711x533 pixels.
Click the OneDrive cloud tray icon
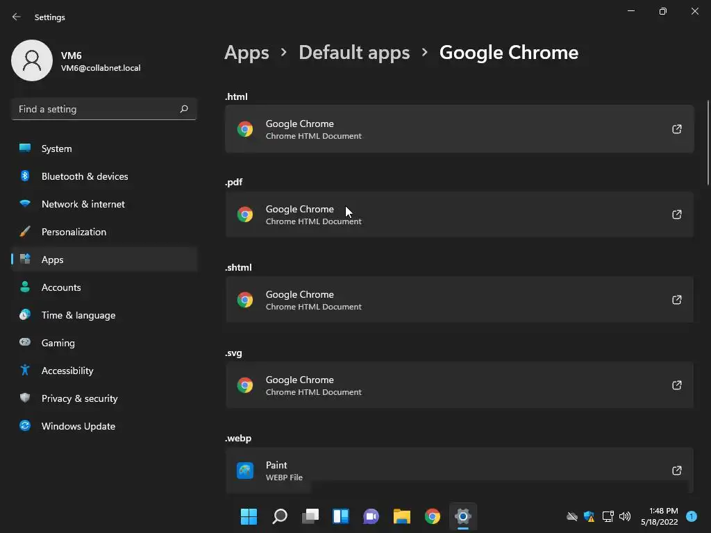pyautogui.click(x=572, y=516)
